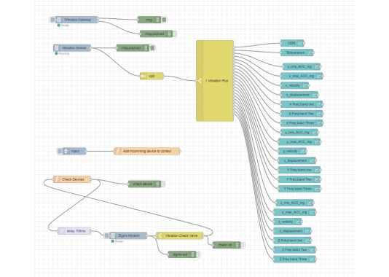This screenshot has height=277, width=389.
Task: Click the switch icon on Vibration Check Valve
Action: 160,235
